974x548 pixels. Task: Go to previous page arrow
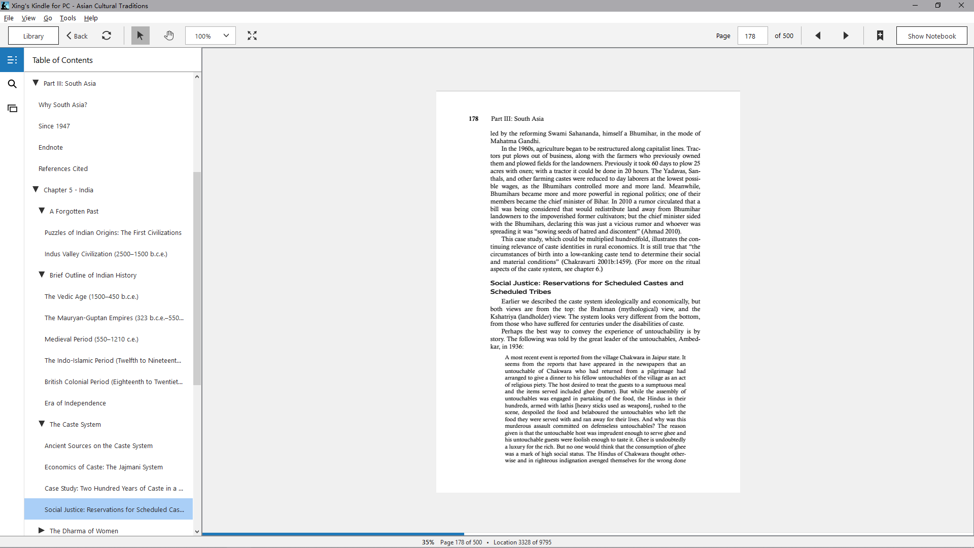pyautogui.click(x=818, y=36)
